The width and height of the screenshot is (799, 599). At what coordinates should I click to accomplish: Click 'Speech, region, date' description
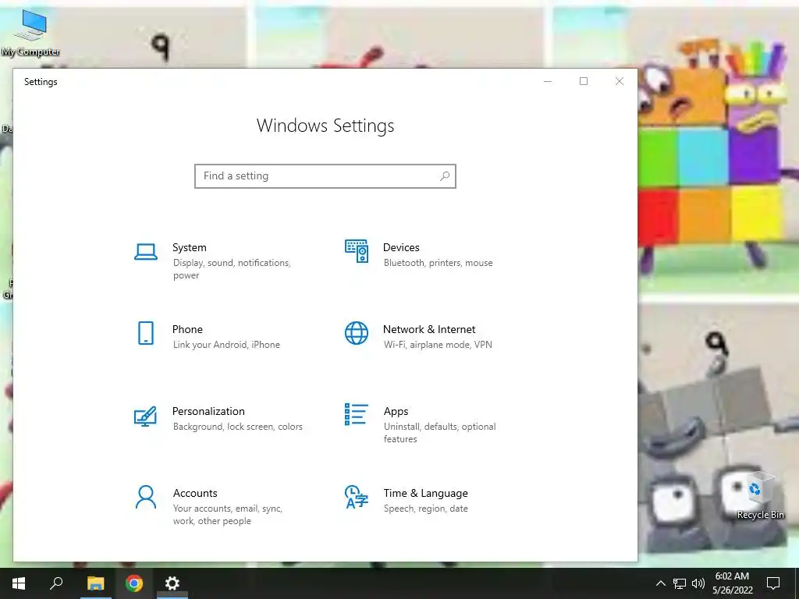coord(425,509)
